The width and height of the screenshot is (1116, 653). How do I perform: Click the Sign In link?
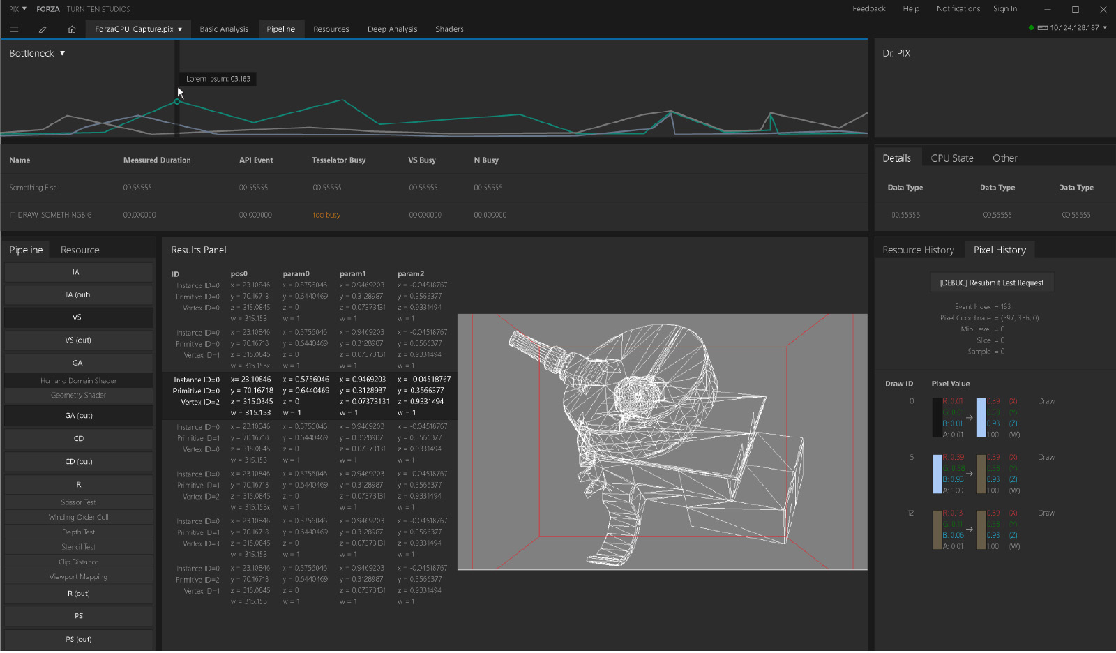click(1005, 9)
